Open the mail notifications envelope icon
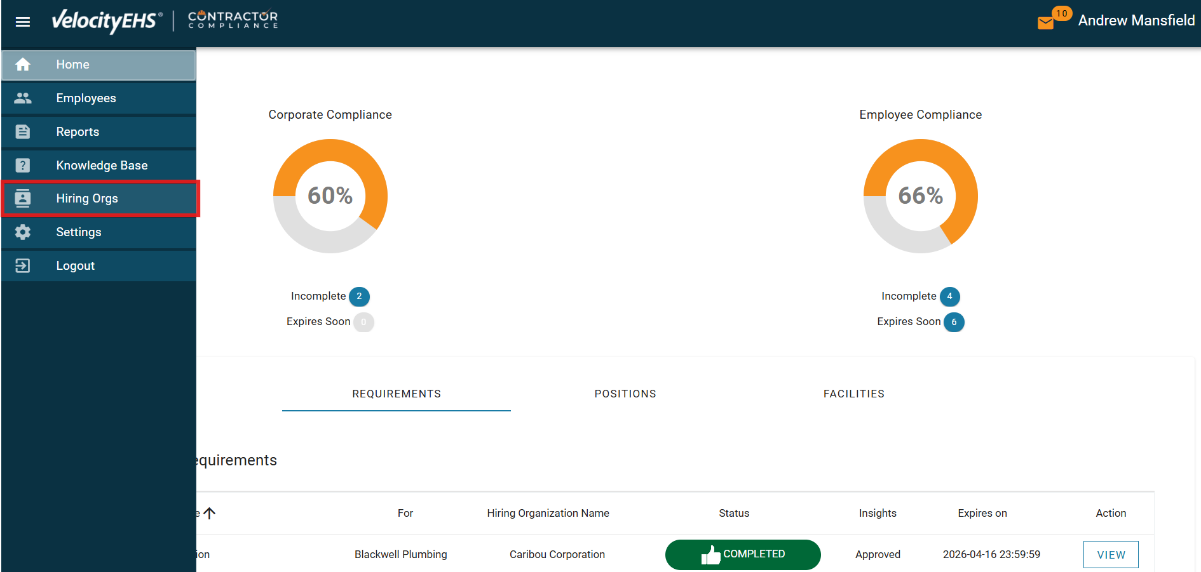Image resolution: width=1201 pixels, height=572 pixels. point(1045,23)
